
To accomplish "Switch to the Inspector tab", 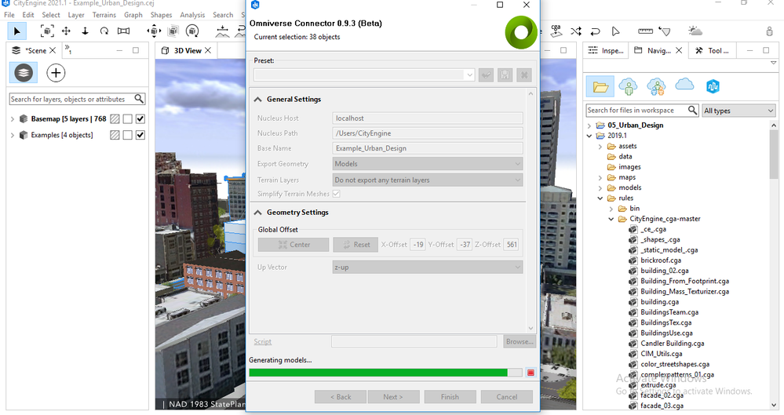I will pyautogui.click(x=606, y=51).
